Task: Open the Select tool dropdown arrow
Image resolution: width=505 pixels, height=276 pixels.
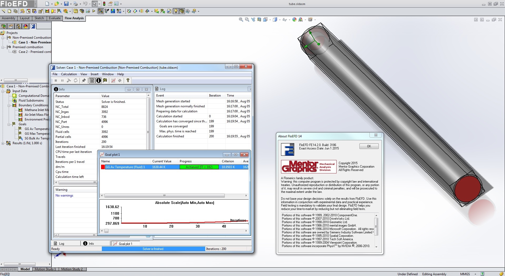Action: [x=99, y=4]
